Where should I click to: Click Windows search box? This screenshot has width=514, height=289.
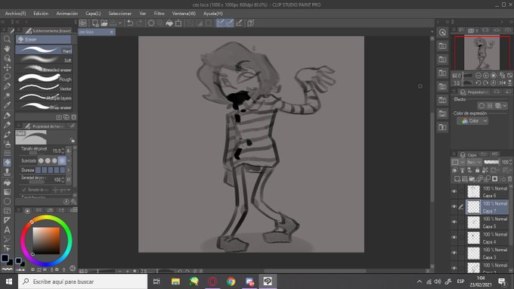82,281
